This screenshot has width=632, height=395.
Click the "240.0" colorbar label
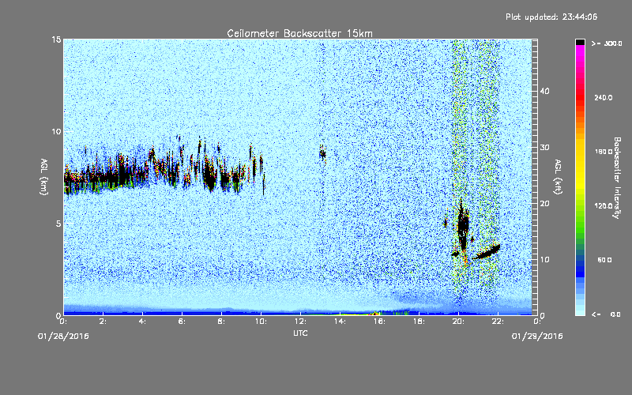coord(604,97)
